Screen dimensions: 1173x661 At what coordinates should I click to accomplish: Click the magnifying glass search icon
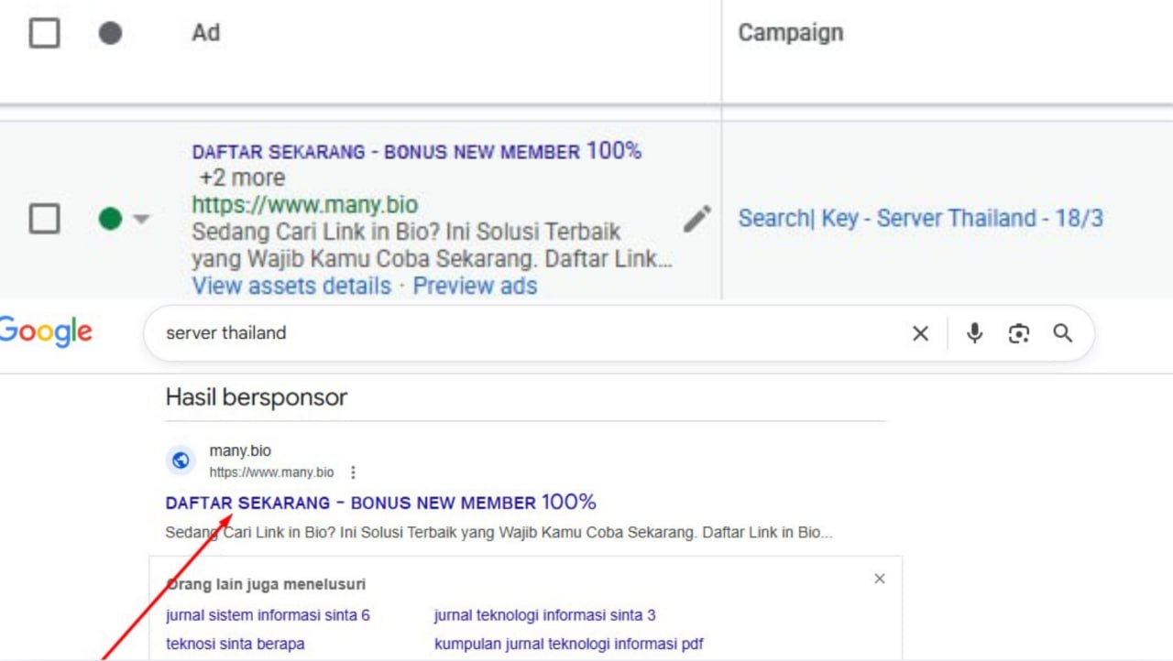1062,333
